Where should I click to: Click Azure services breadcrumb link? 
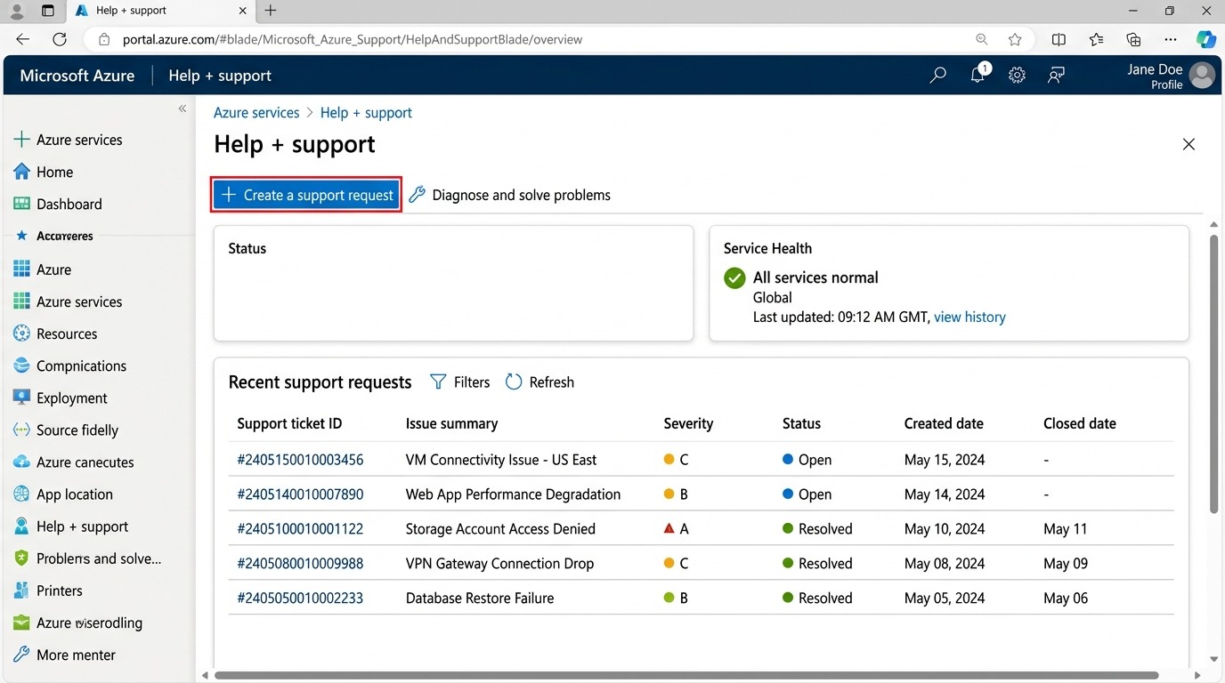click(256, 113)
